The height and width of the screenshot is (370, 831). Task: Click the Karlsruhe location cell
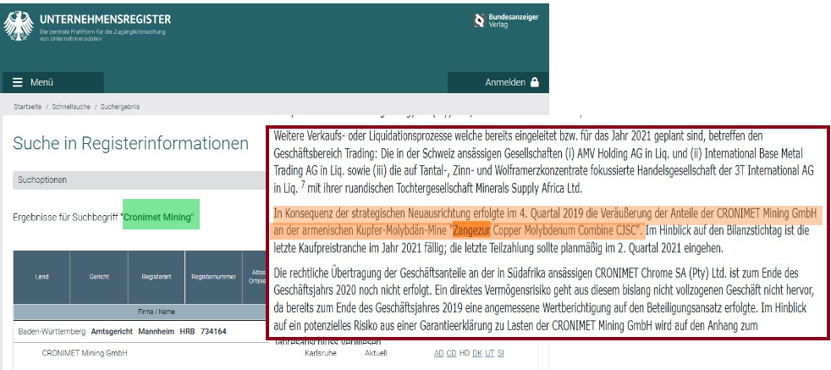pos(321,353)
